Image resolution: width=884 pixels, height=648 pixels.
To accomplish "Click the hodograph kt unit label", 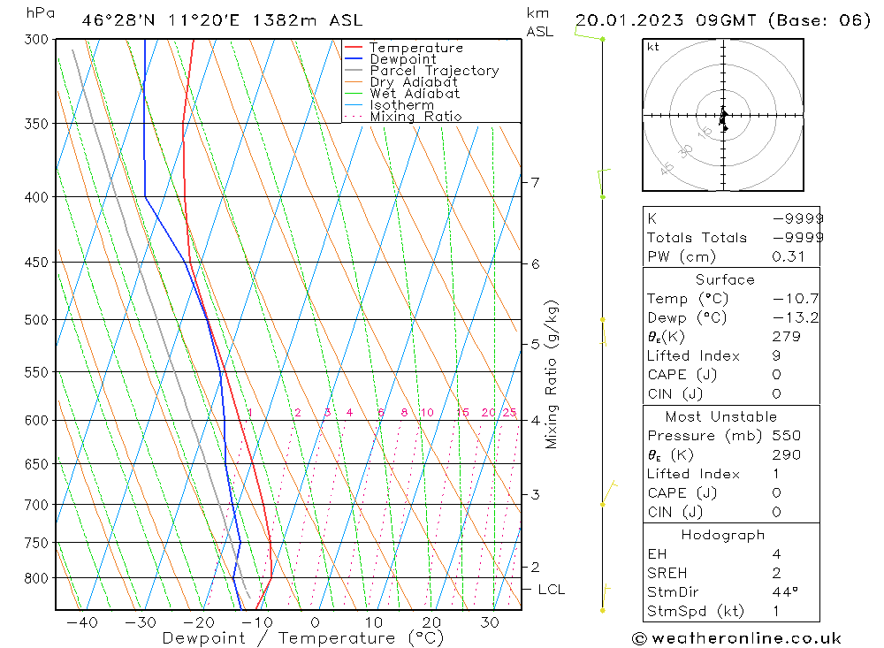I will point(653,47).
